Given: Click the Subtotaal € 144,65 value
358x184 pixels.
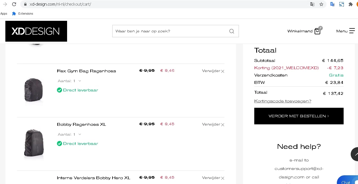Looking at the screenshot, I should 333,60.
